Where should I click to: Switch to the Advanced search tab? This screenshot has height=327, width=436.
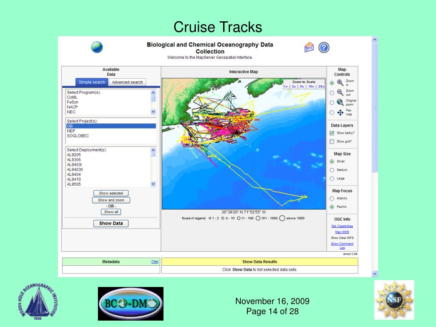[127, 82]
